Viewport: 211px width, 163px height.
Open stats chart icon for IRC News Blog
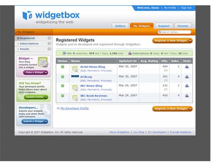(187, 86)
